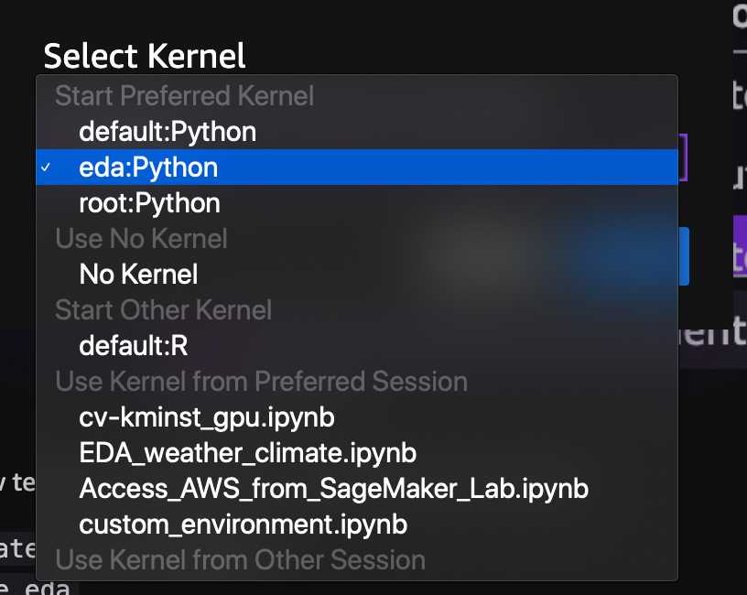Click the checkmark beside eda:Python
Screen dimensions: 747x595
[46, 168]
